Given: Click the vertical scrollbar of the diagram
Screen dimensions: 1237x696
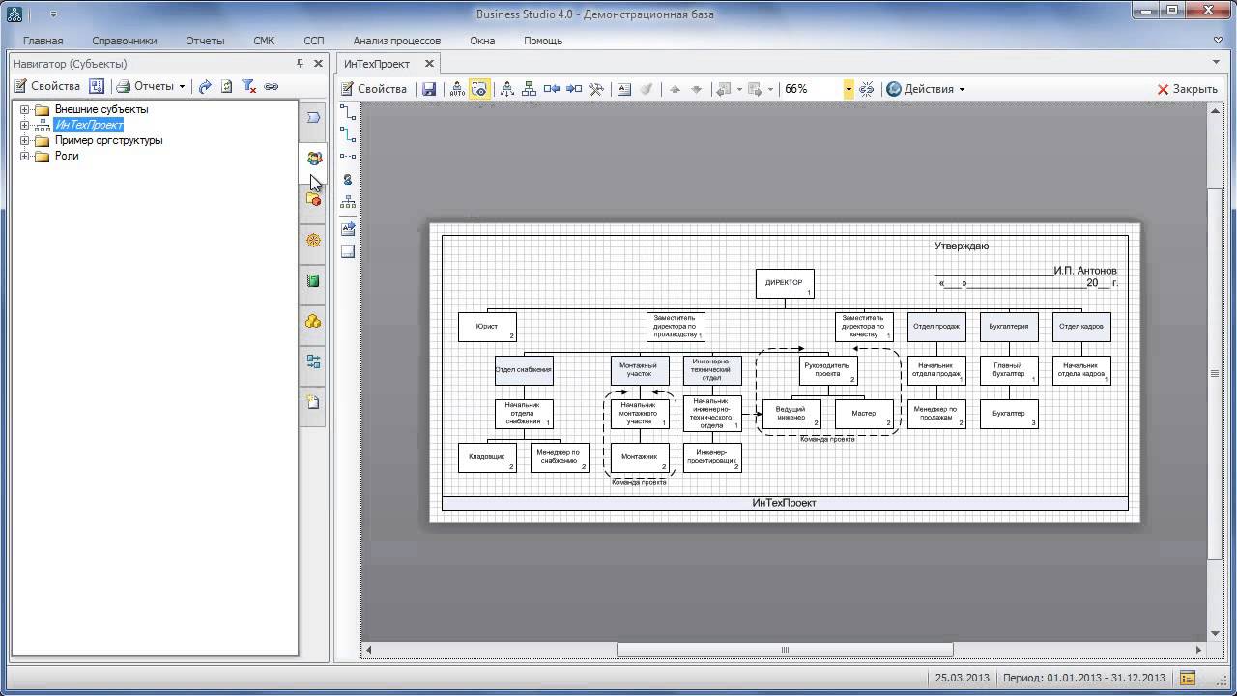Looking at the screenshot, I should coord(1215,373).
